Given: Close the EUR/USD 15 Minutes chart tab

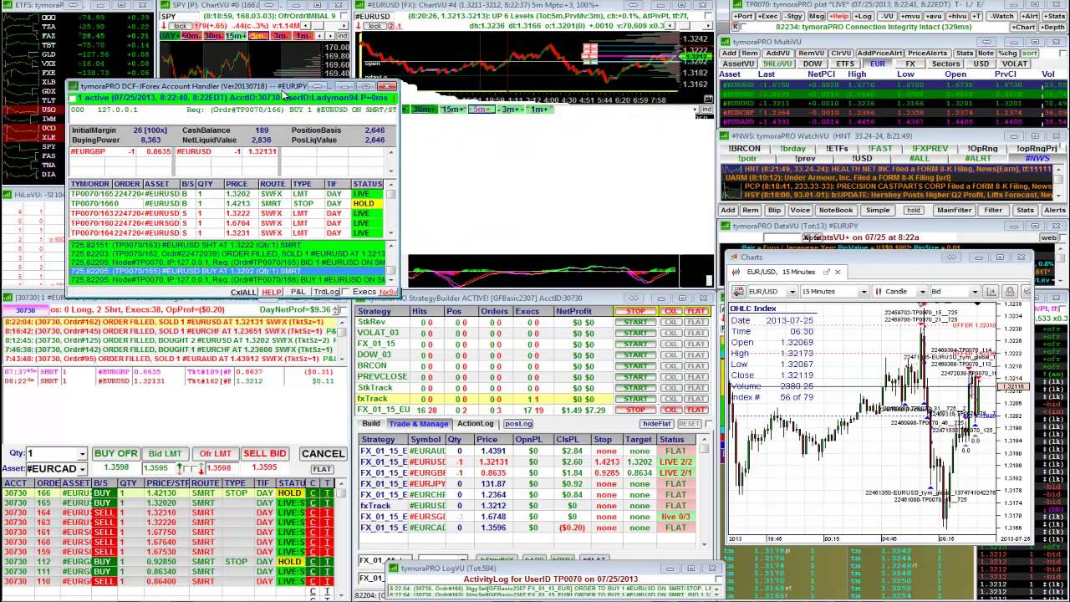Looking at the screenshot, I should pyautogui.click(x=837, y=272).
